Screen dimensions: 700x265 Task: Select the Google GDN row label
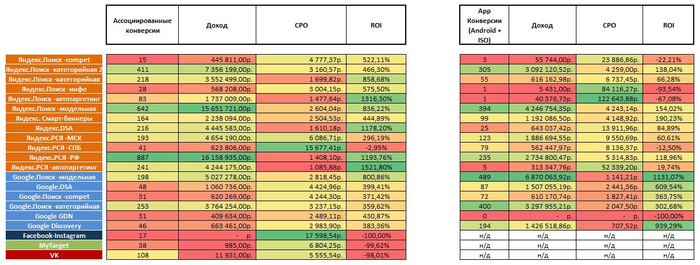(55, 216)
